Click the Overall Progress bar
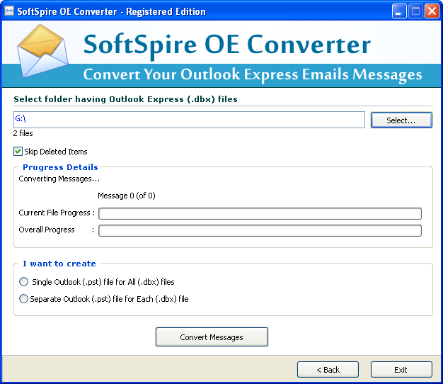 (x=260, y=230)
